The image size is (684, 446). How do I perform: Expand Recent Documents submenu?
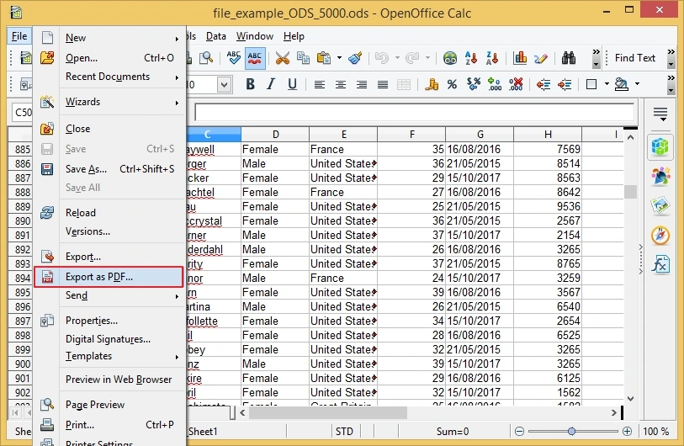click(109, 77)
